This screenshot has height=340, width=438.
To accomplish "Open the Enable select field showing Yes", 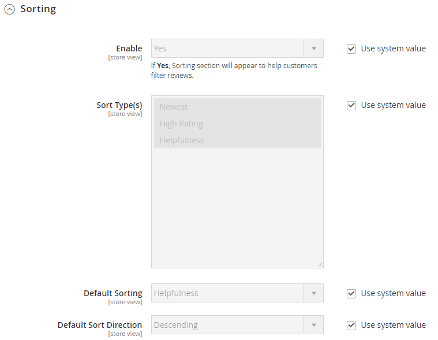I will 227,48.
